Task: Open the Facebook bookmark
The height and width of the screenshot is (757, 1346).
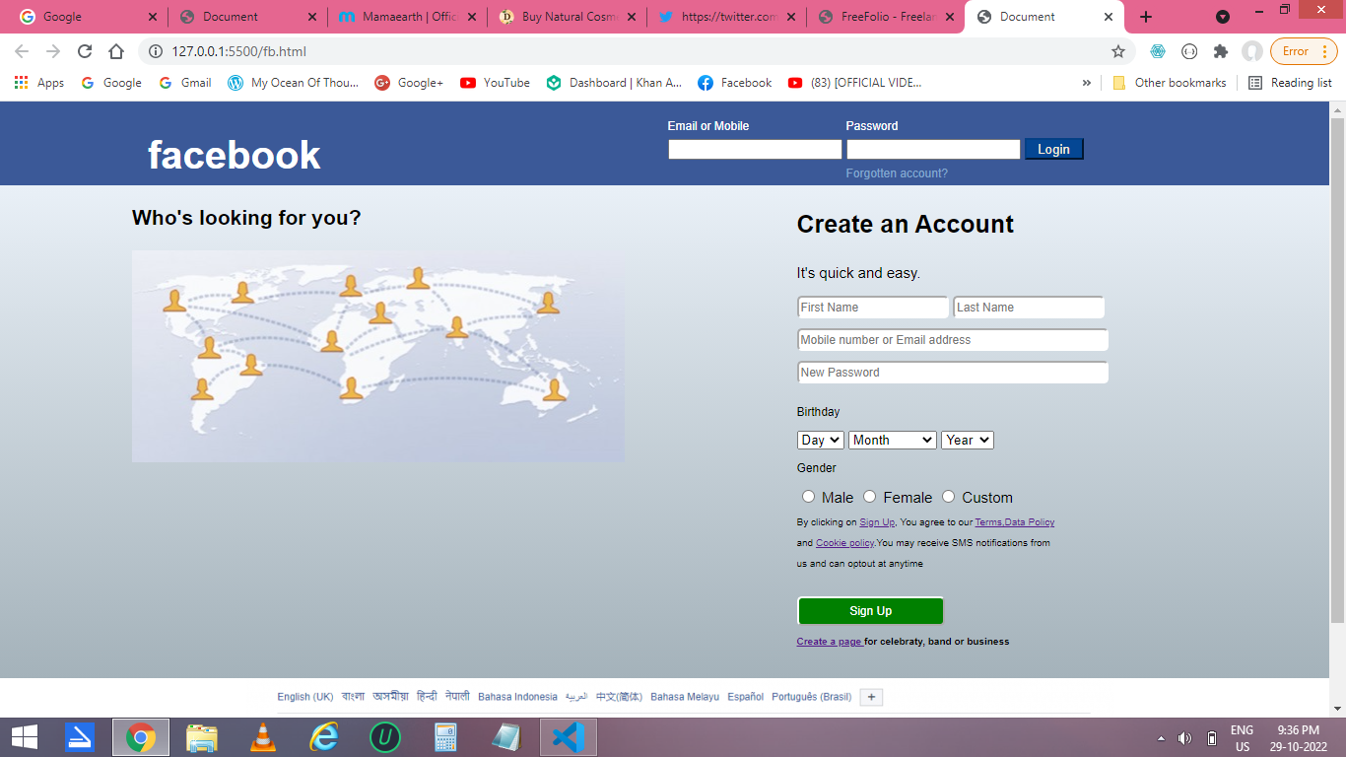Action: (735, 83)
